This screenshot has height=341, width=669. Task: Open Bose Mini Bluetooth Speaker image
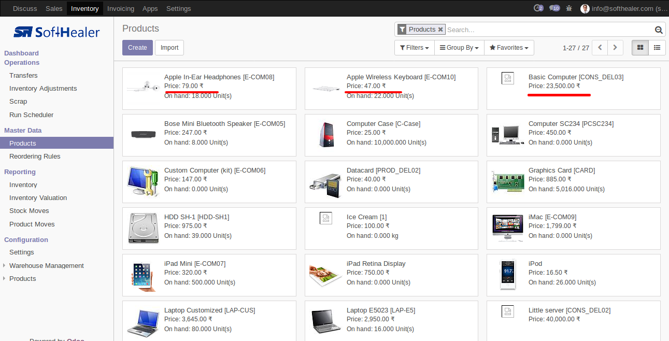click(144, 134)
